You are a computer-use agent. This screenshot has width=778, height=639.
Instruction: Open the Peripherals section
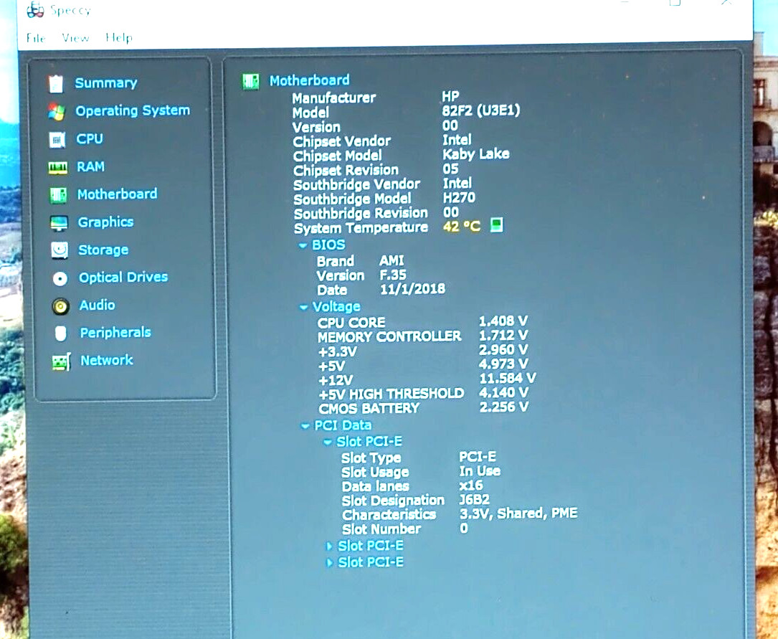pyautogui.click(x=115, y=332)
